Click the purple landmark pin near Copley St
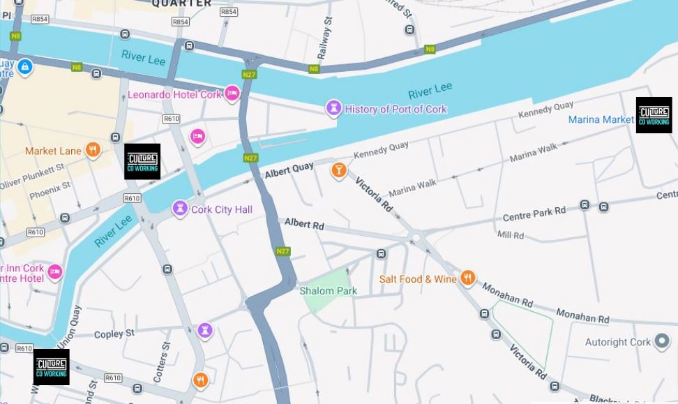 pos(205,331)
